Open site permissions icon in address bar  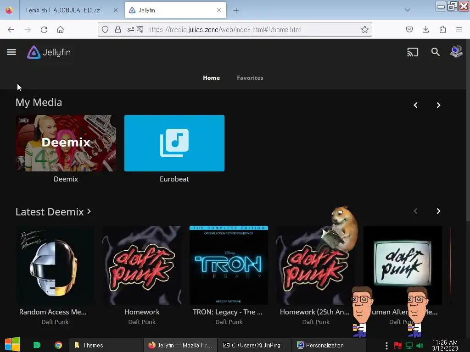tap(131, 29)
